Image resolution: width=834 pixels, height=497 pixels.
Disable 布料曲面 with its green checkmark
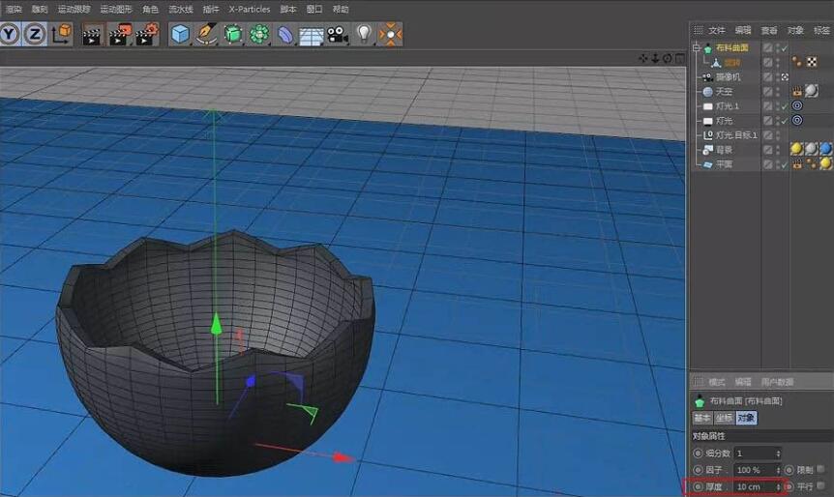(785, 48)
